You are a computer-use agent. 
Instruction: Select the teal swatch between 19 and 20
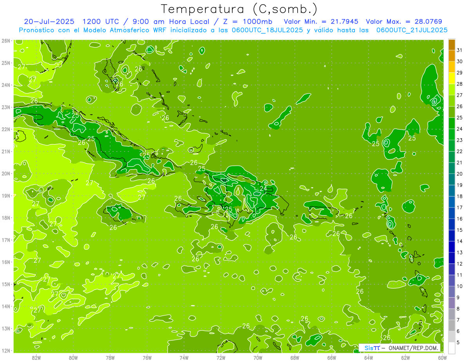[x=452, y=179]
